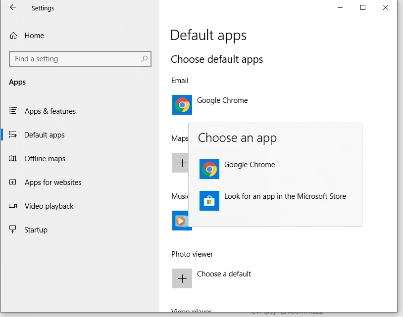Open Startup apps settings
403x317 pixels.
(36, 230)
